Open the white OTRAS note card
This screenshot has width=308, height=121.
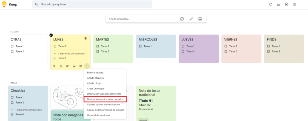28,49
